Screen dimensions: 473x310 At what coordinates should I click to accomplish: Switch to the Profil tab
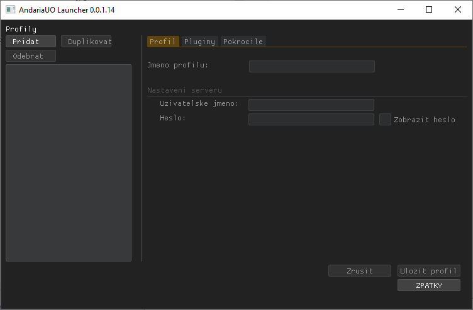click(163, 42)
